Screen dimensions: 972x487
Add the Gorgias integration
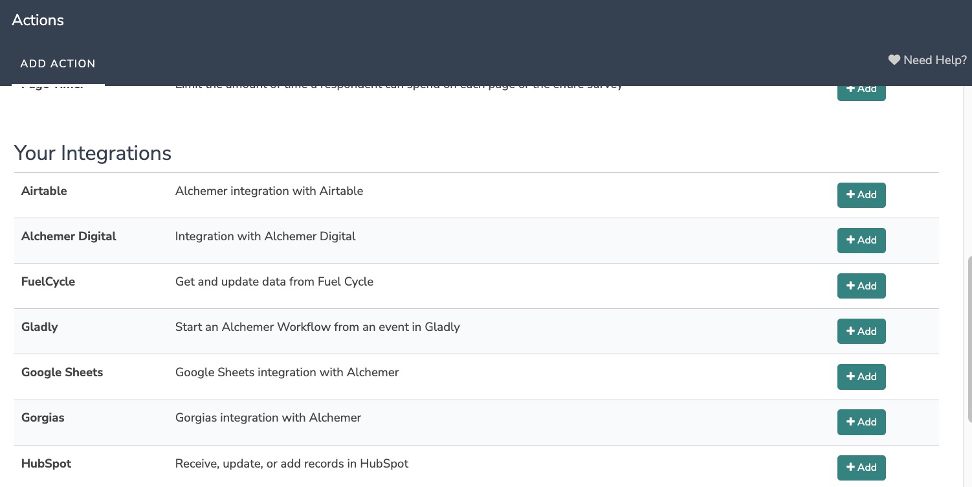click(x=861, y=422)
